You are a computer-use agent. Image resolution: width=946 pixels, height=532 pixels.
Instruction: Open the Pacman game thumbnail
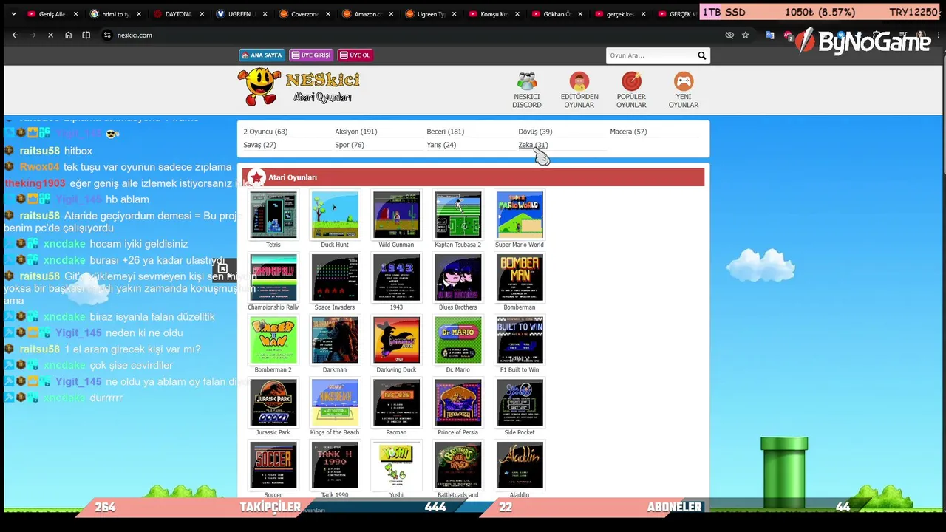pos(396,403)
